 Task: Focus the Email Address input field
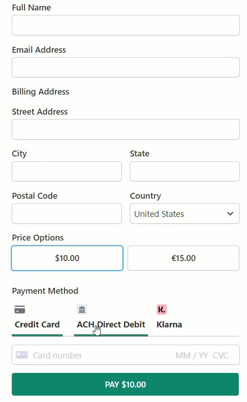coord(126,67)
